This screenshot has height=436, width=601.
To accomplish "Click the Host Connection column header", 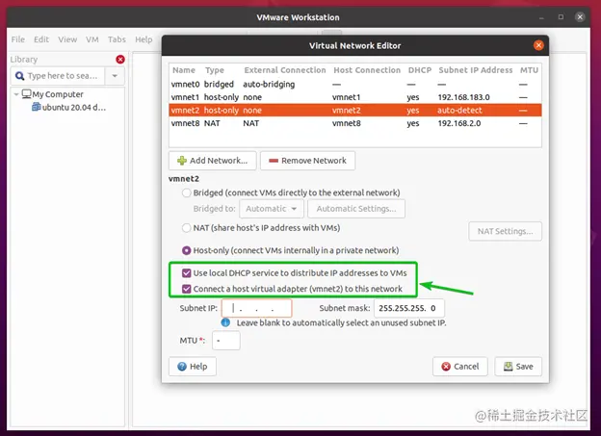I will pos(367,70).
